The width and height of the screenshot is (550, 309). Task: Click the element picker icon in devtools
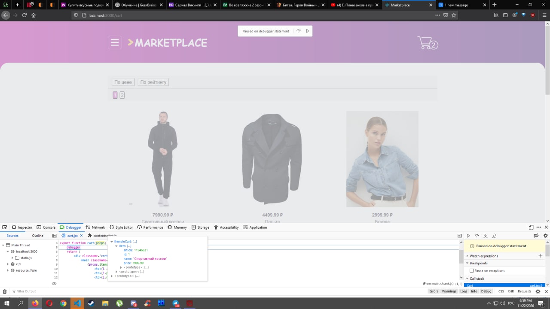pyautogui.click(x=4, y=227)
